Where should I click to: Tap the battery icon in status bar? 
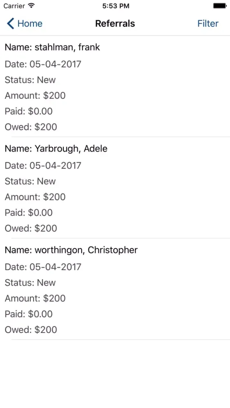(220, 6)
